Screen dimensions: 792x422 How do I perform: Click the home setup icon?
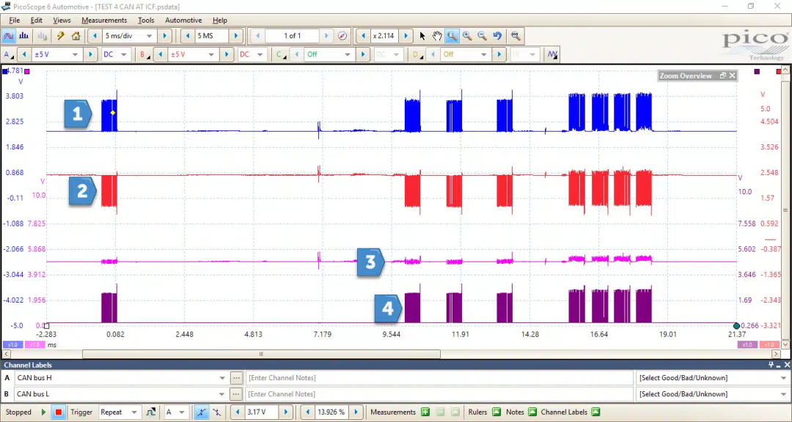(76, 36)
